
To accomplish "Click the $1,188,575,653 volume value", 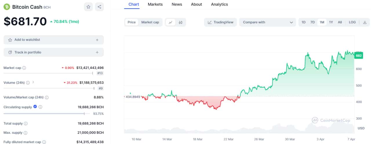I will click(x=92, y=83).
